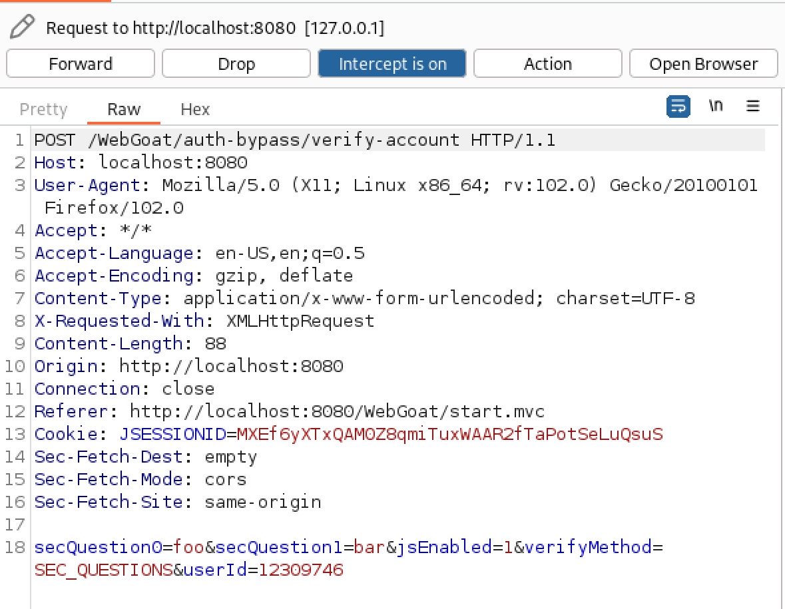
Task: Toggle the show non-printable characters \n icon
Action: tap(716, 106)
